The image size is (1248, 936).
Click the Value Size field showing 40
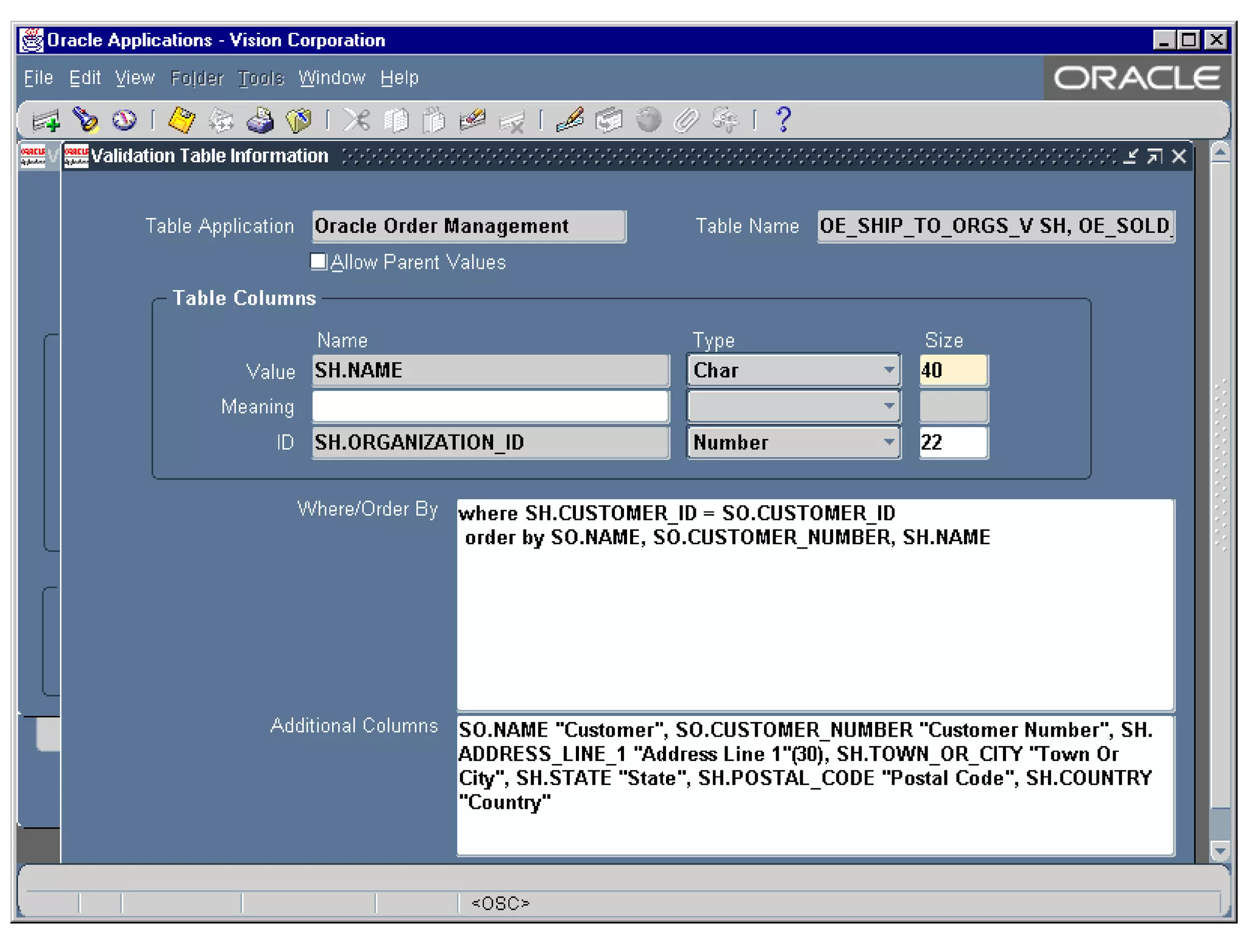(952, 370)
